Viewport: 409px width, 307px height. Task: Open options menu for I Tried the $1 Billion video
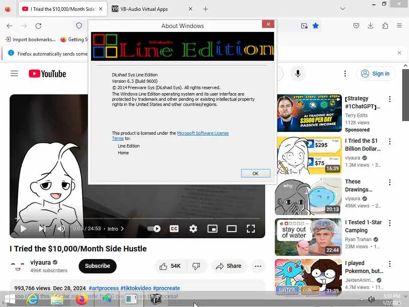(x=389, y=142)
